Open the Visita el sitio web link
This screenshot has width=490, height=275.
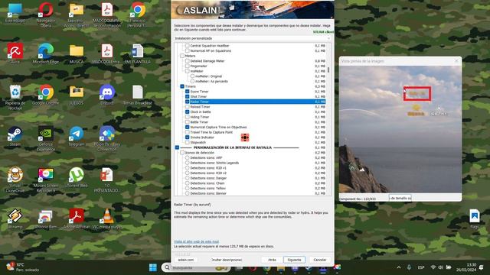(x=196, y=241)
